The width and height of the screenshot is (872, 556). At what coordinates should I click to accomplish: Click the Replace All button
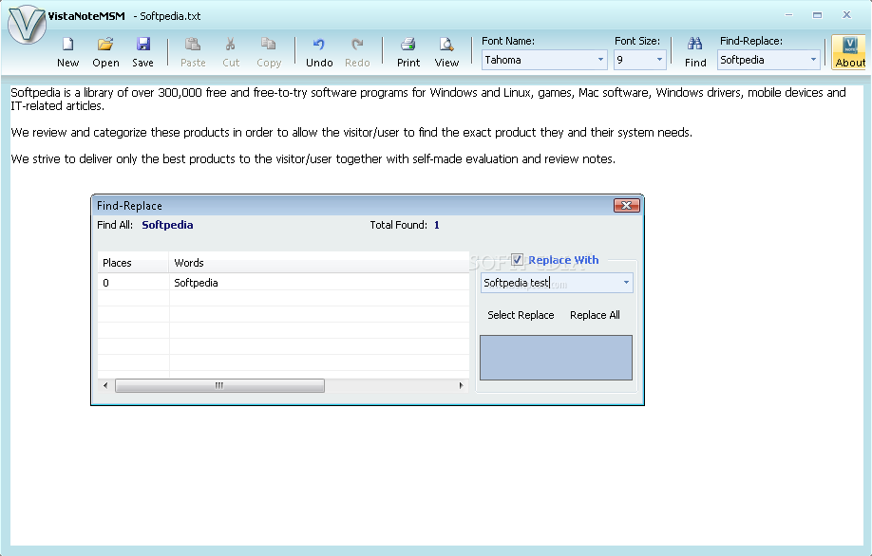(595, 315)
